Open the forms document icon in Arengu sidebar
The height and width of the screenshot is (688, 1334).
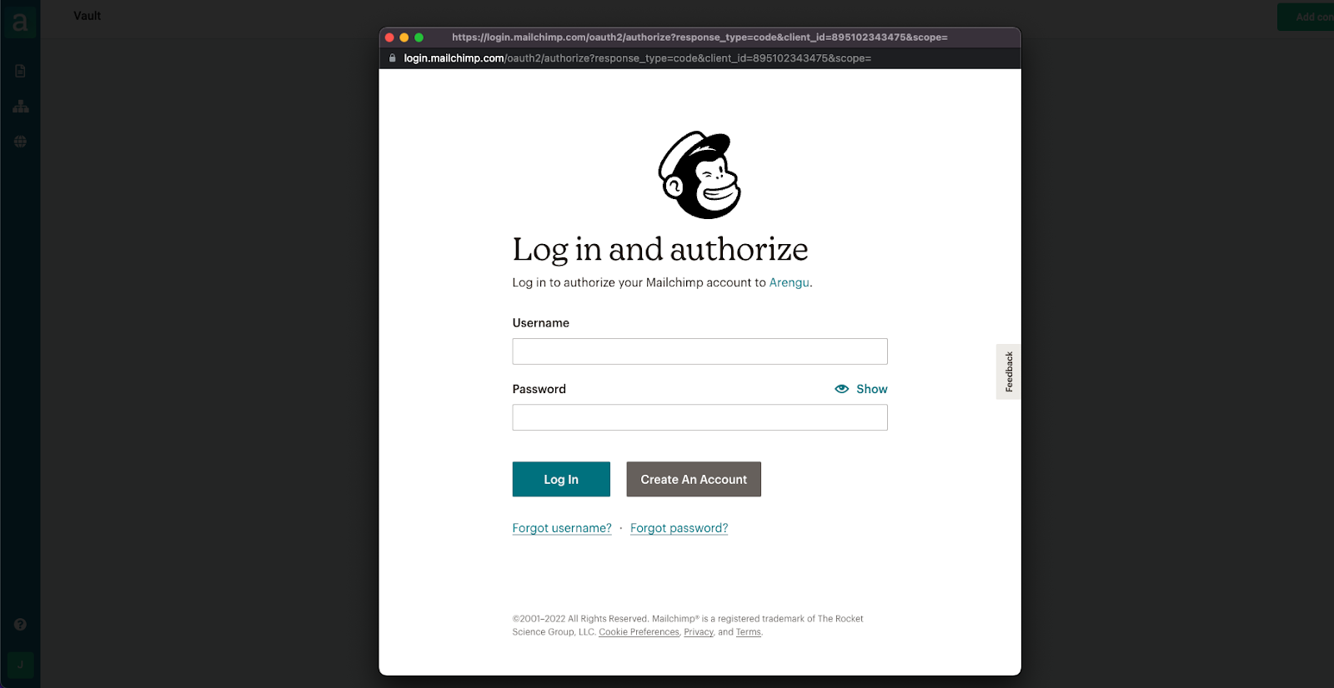pyautogui.click(x=21, y=72)
